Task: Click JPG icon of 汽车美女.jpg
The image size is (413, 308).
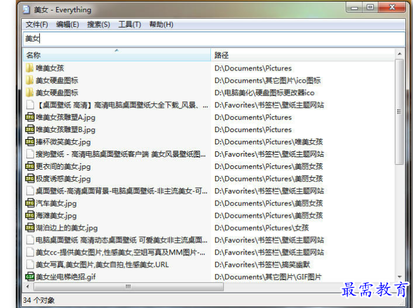Action: [30, 203]
